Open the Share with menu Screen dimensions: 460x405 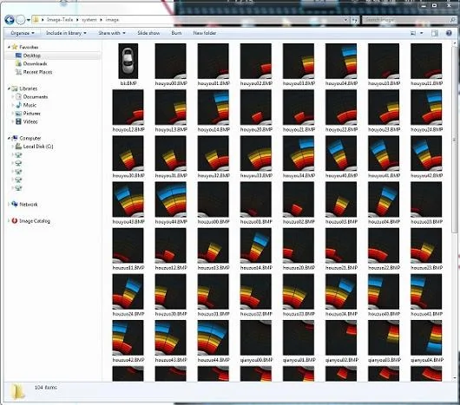112,33
